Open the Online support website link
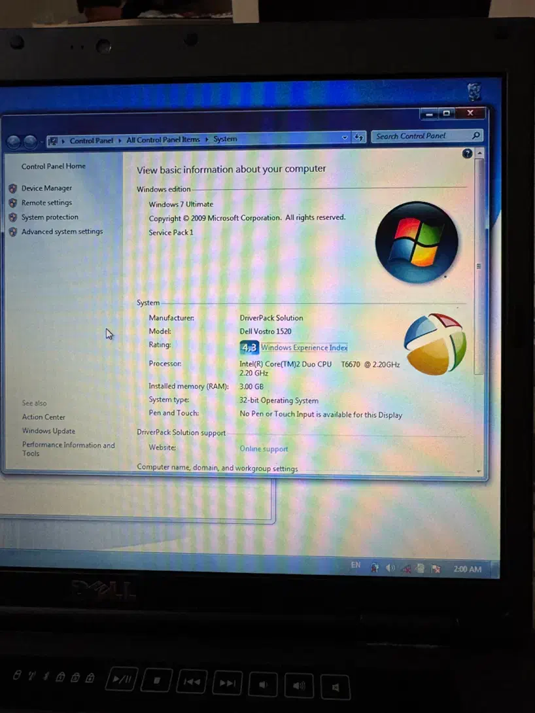This screenshot has height=713, width=535. pyautogui.click(x=264, y=449)
